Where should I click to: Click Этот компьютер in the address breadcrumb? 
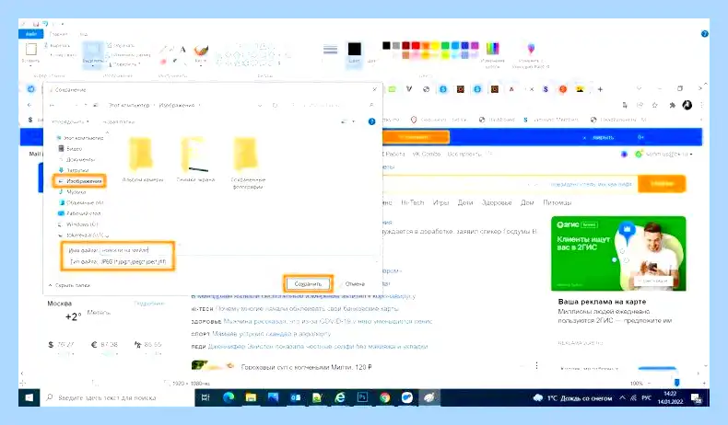[x=129, y=105]
